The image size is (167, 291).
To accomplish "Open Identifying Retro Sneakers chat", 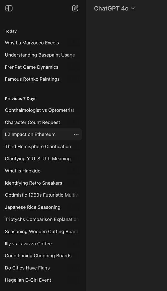I will pyautogui.click(x=42, y=183).
